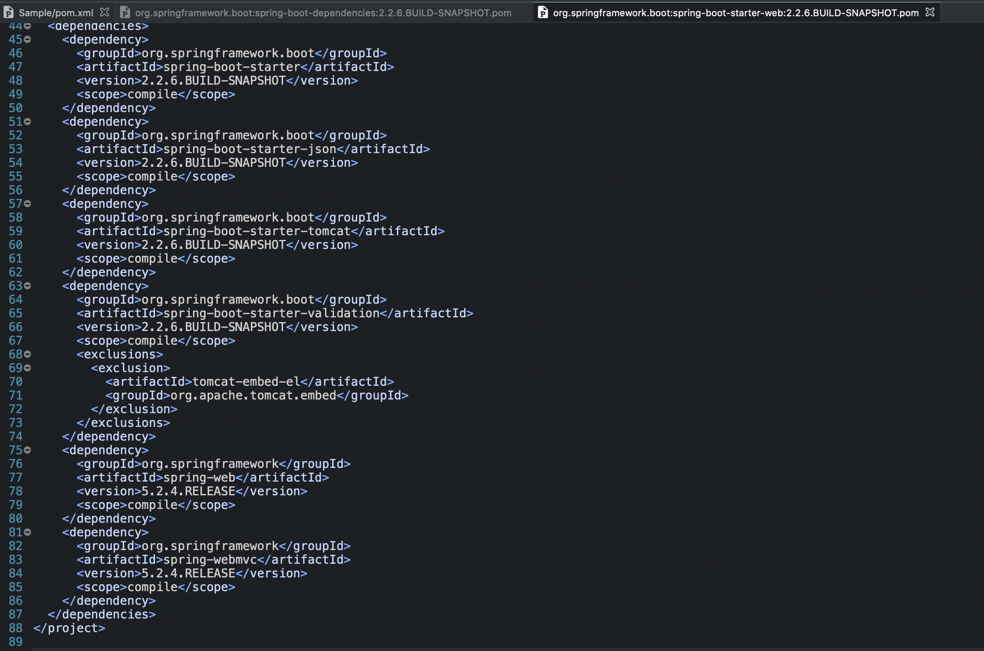Collapse the spring-webmvc dependency at line 81
984x651 pixels.
click(x=27, y=532)
